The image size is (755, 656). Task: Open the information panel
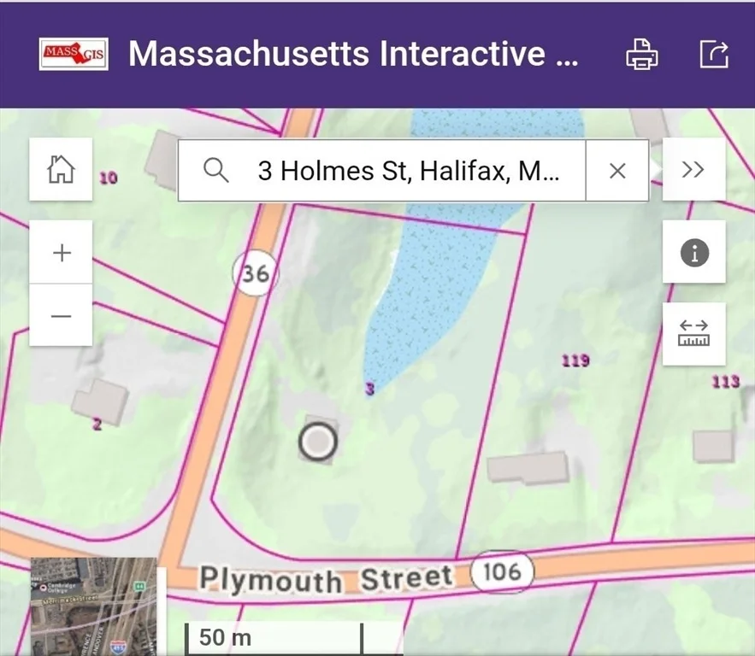(693, 252)
